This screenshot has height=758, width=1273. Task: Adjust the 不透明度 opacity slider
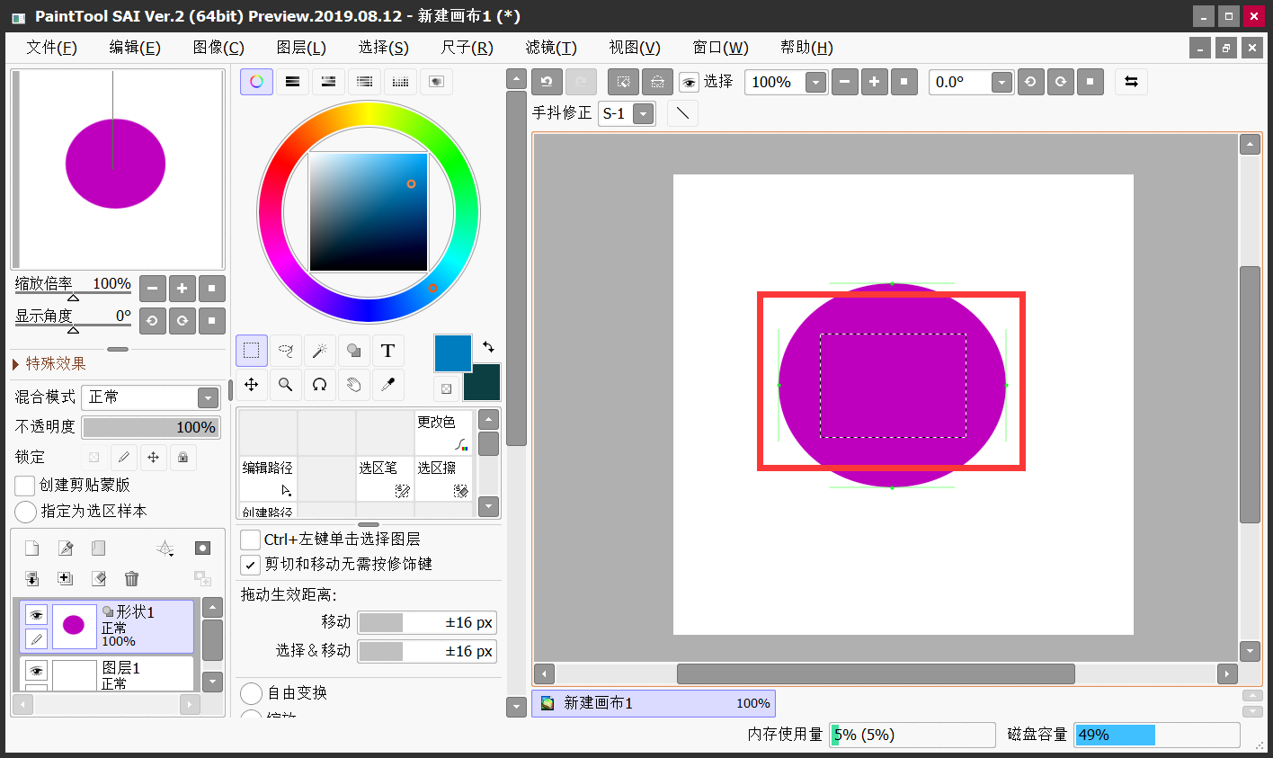pos(151,427)
